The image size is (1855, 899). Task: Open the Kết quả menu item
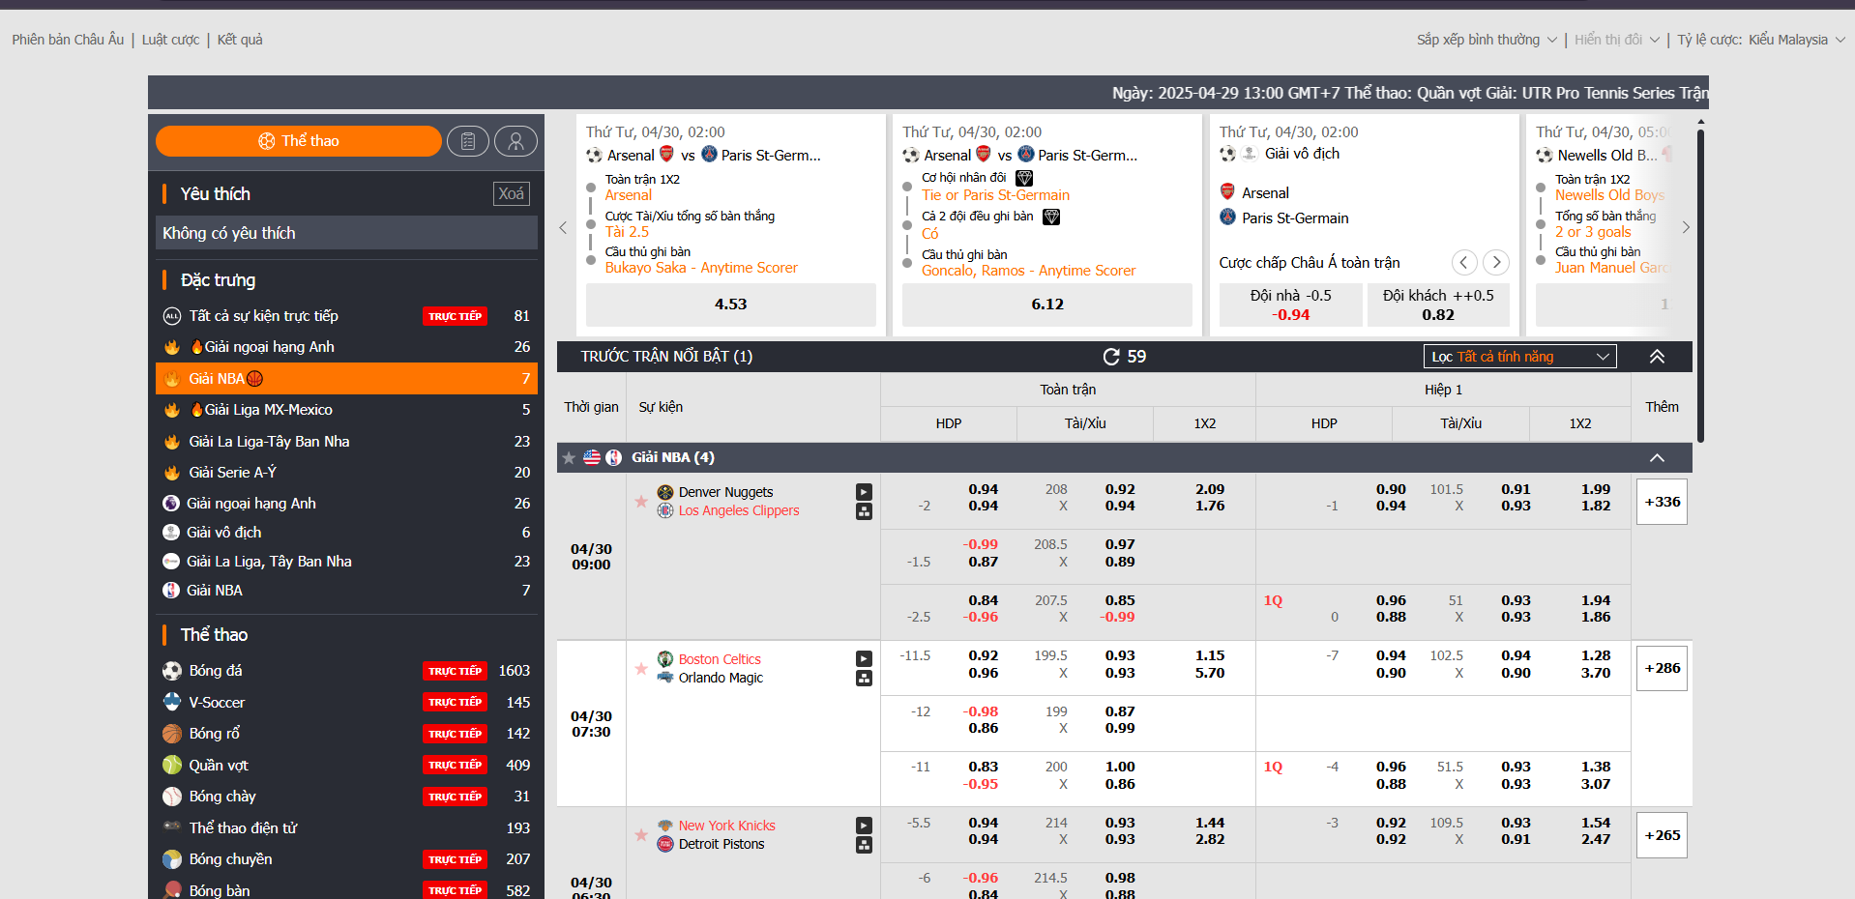coord(238,40)
